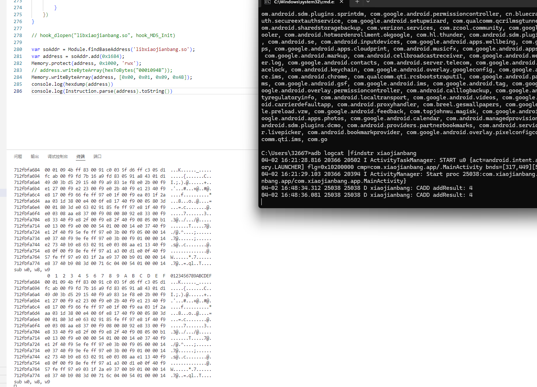Click gutter line number 278
Screen dimensions: 537x387
coord(18,36)
